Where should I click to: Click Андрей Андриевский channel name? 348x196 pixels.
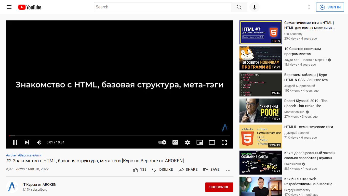tap(300, 86)
